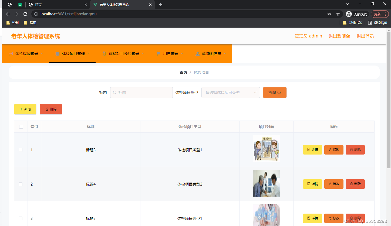Click 修改 button for 标题5
The height and width of the screenshot is (226, 391).
(334, 150)
